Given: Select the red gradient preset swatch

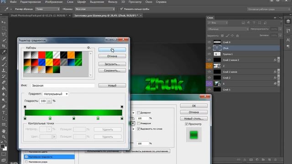Looking at the screenshot, I should pyautogui.click(x=42, y=55).
